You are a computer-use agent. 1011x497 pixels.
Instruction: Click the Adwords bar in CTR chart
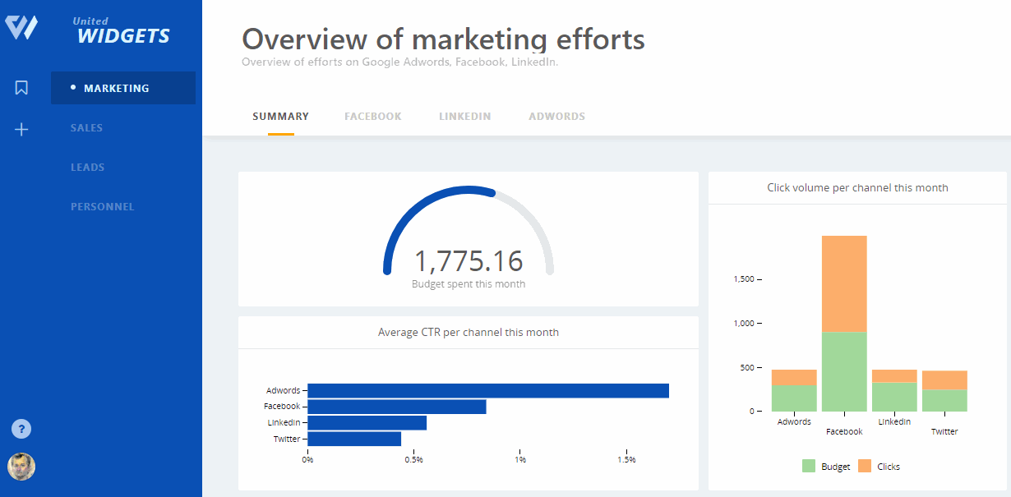pos(487,391)
